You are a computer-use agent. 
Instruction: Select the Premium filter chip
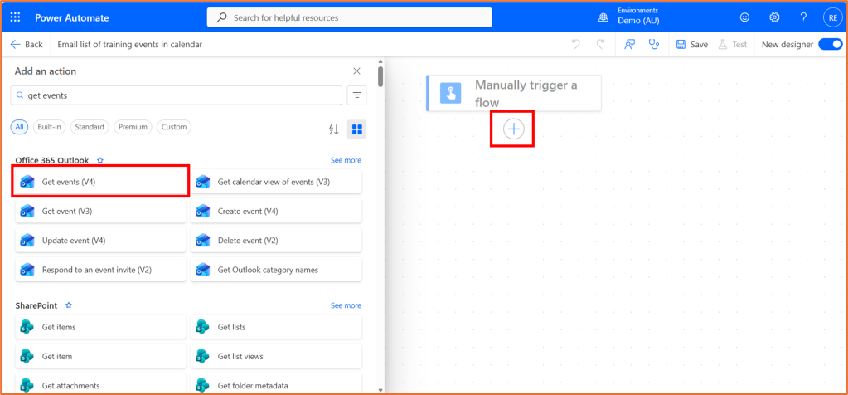pos(133,127)
